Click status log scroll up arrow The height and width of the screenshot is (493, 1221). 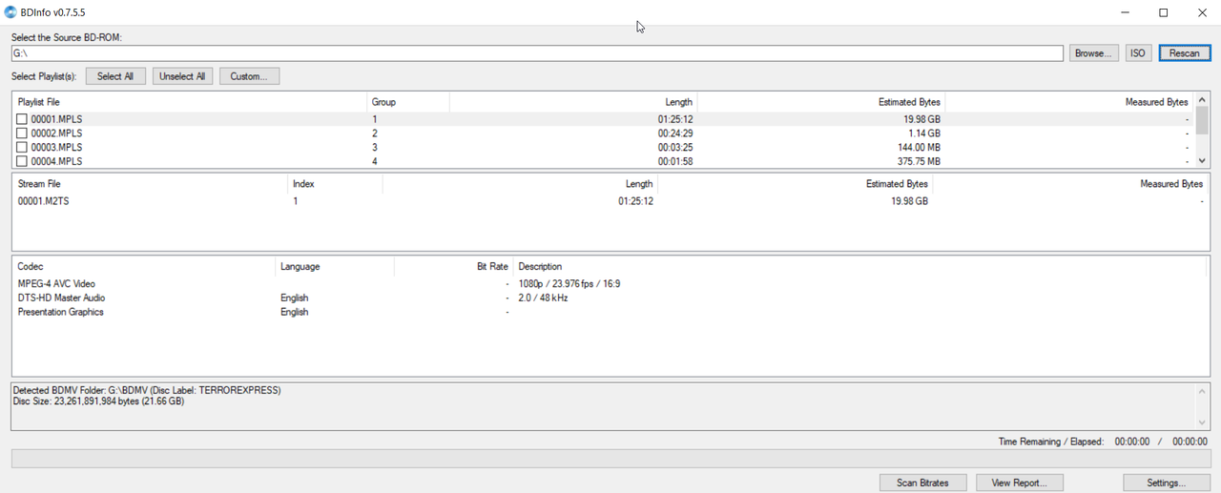[1202, 391]
